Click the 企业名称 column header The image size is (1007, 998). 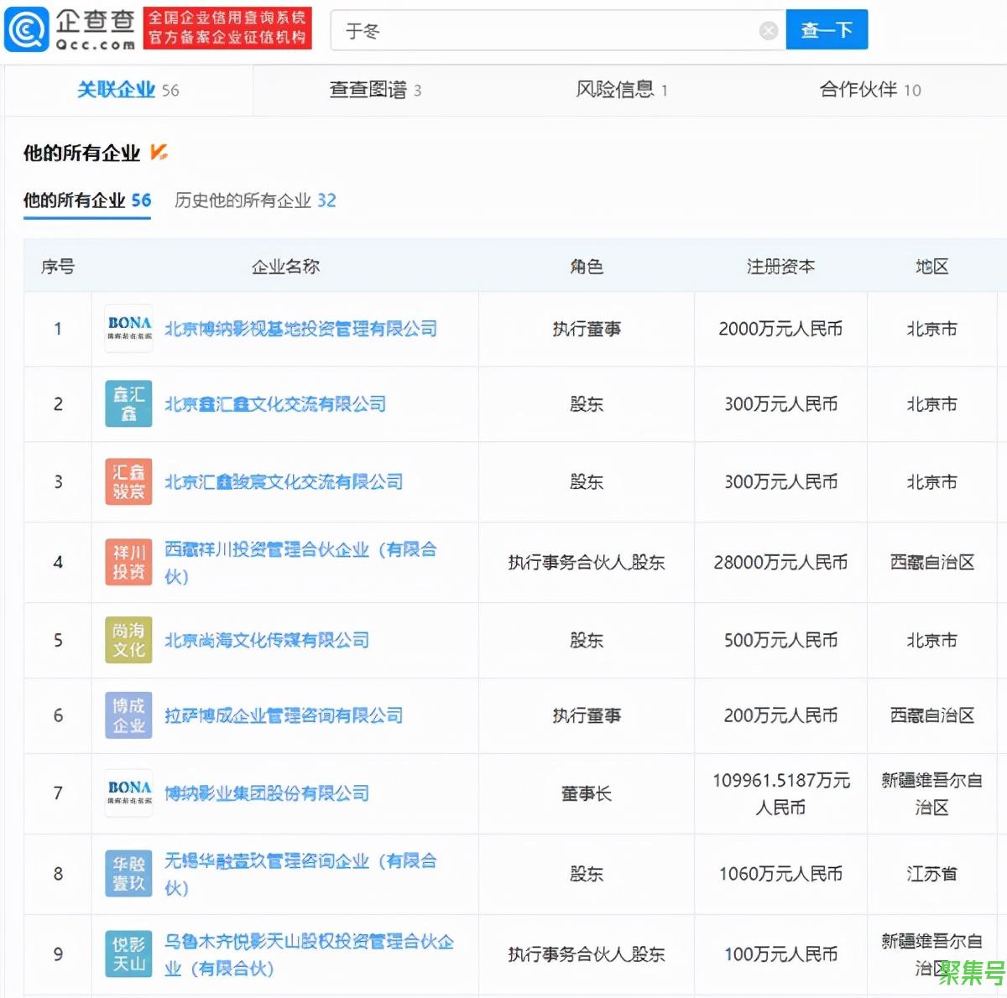[x=285, y=267]
